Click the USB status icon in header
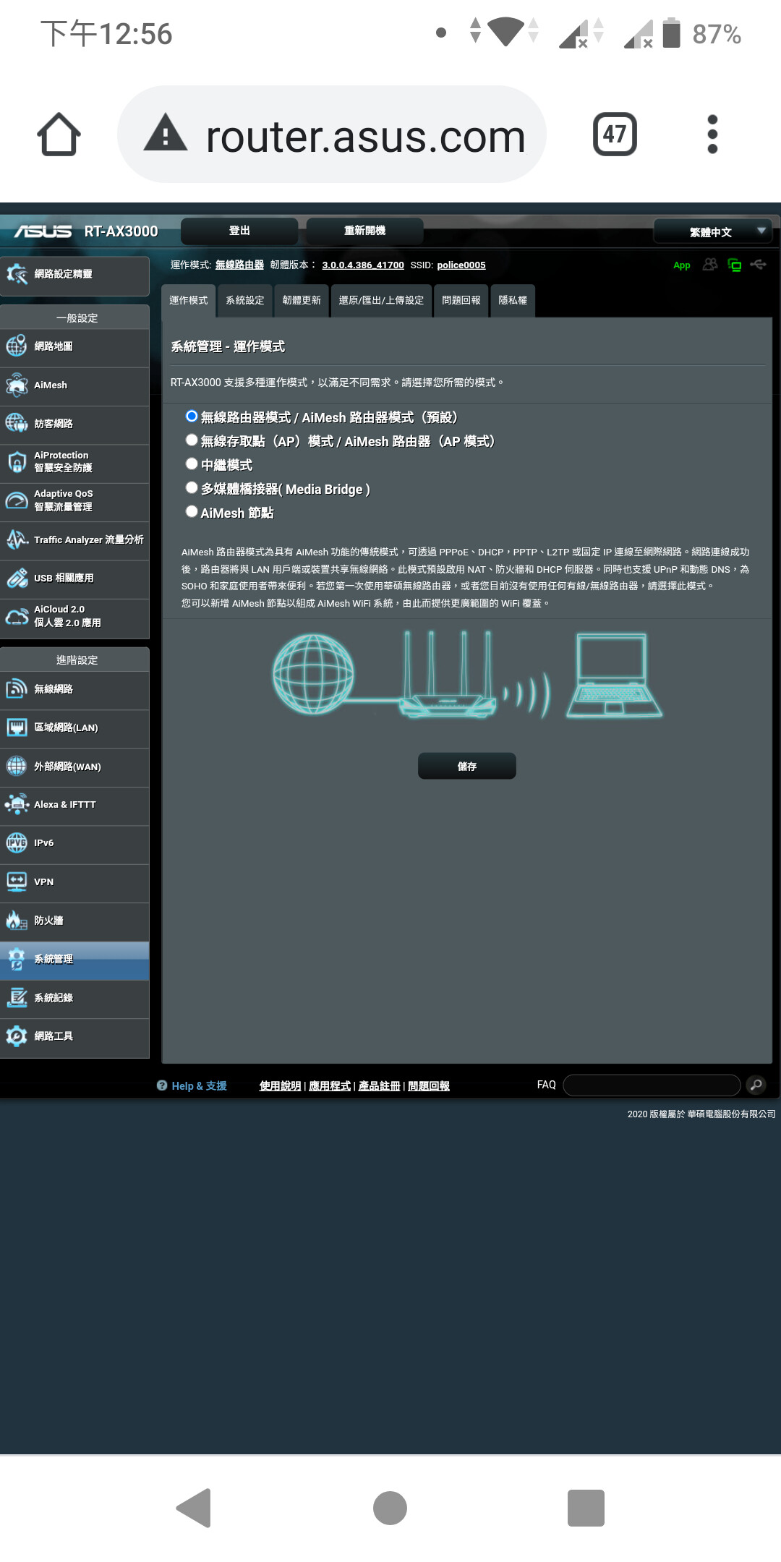Image resolution: width=781 pixels, height=1562 pixels. (758, 265)
